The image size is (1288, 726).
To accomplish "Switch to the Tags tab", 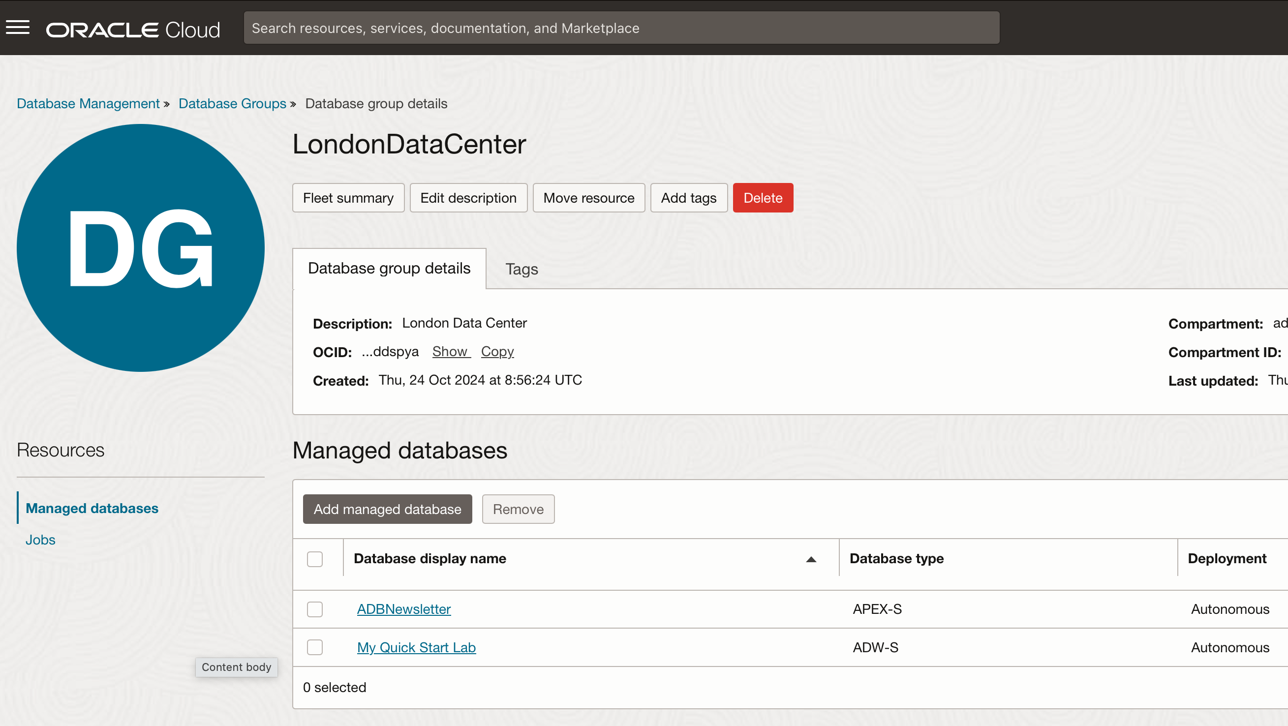I will pyautogui.click(x=521, y=269).
